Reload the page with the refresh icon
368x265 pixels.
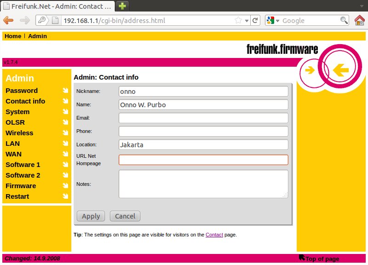255,20
